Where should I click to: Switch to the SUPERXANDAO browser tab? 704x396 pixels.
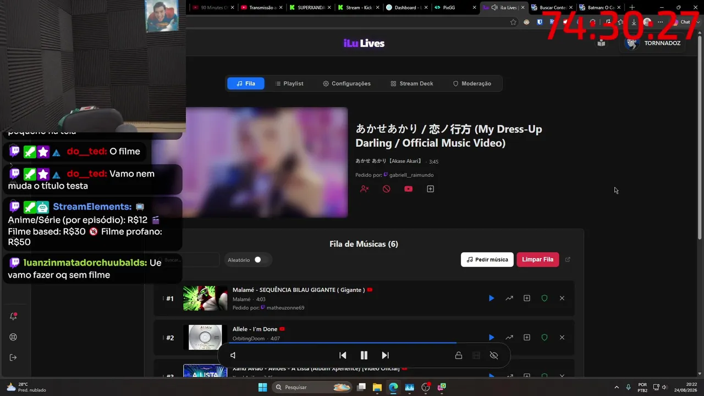click(x=310, y=8)
